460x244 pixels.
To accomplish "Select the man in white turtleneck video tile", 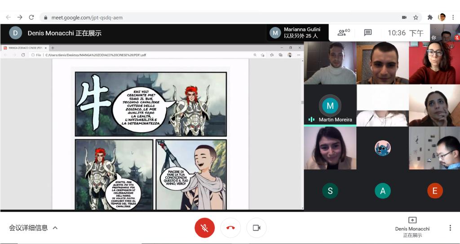I will (x=330, y=63).
